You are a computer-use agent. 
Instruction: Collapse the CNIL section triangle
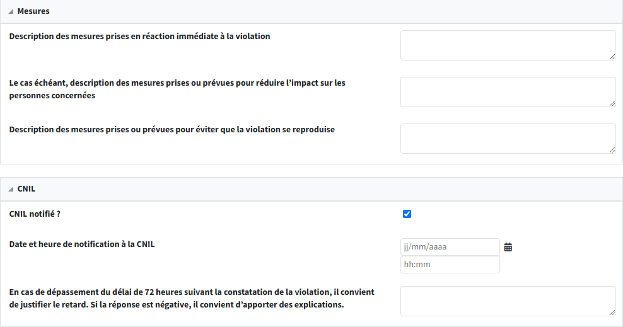[x=11, y=189]
